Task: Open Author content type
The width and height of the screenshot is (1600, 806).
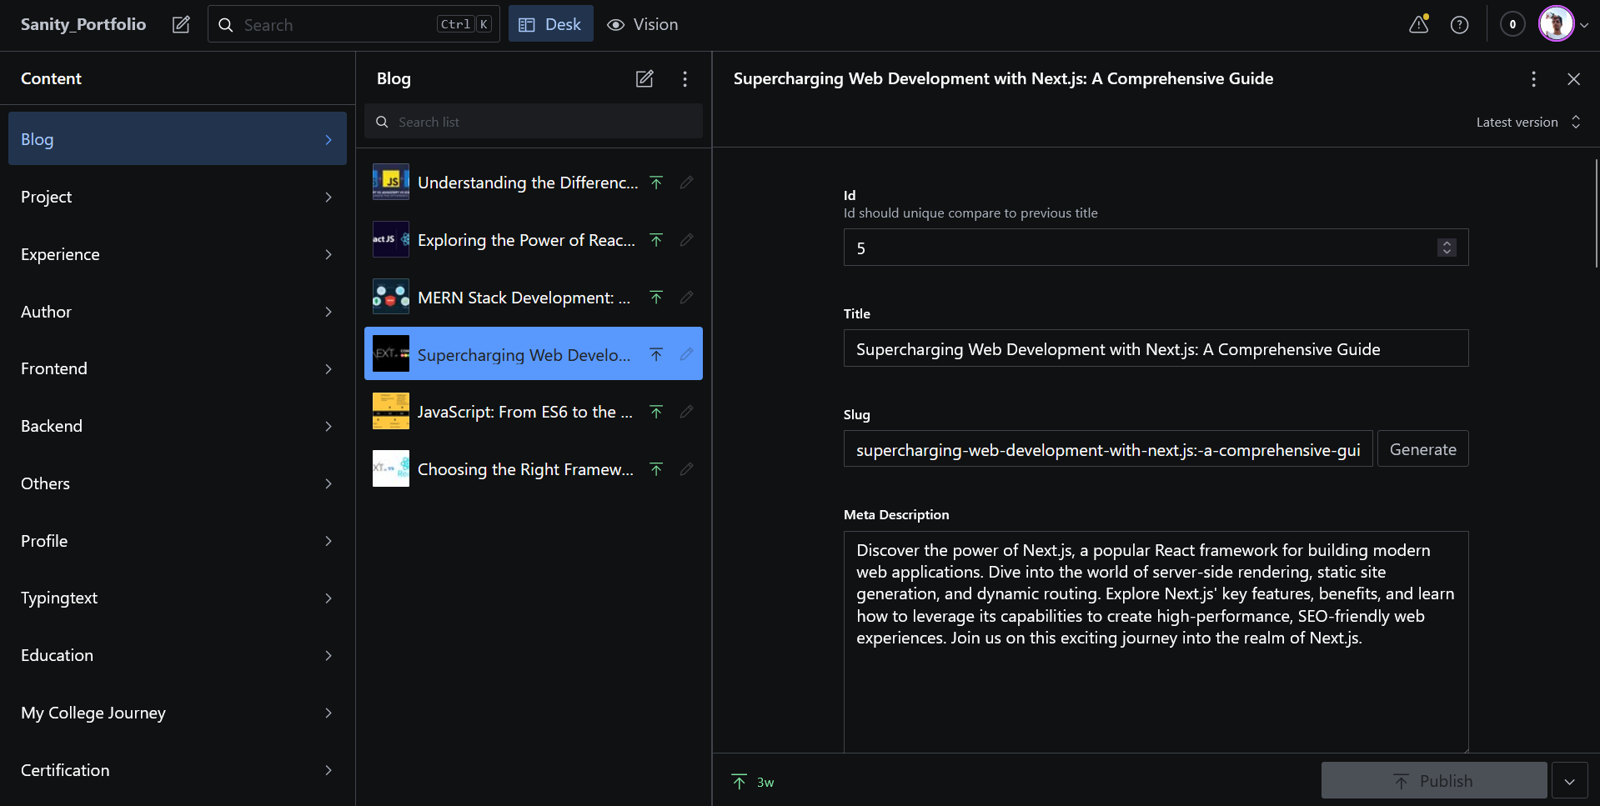Action: point(178,312)
